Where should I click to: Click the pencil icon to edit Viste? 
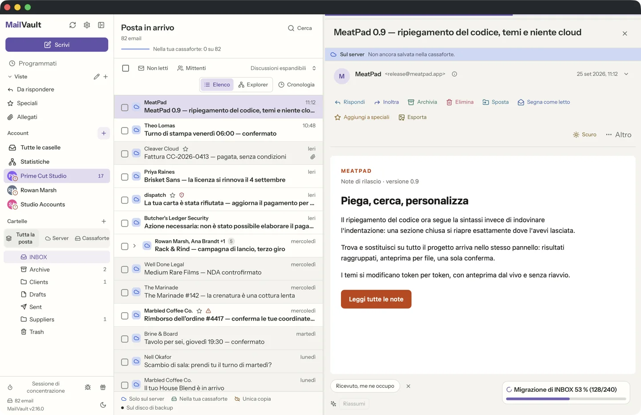coord(97,77)
